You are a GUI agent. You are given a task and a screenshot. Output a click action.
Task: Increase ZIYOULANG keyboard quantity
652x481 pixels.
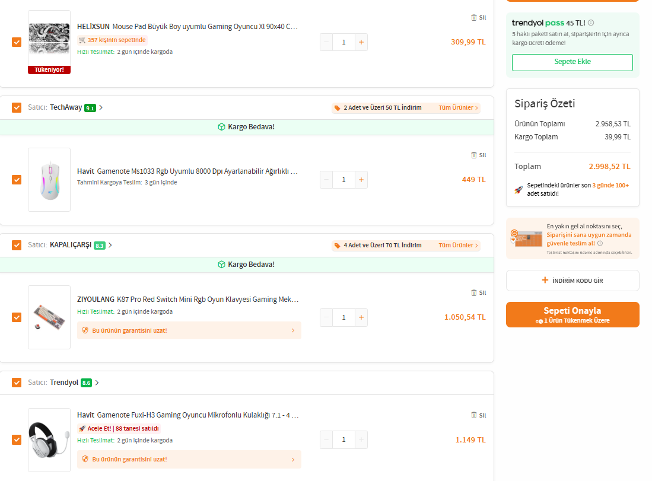pos(361,317)
